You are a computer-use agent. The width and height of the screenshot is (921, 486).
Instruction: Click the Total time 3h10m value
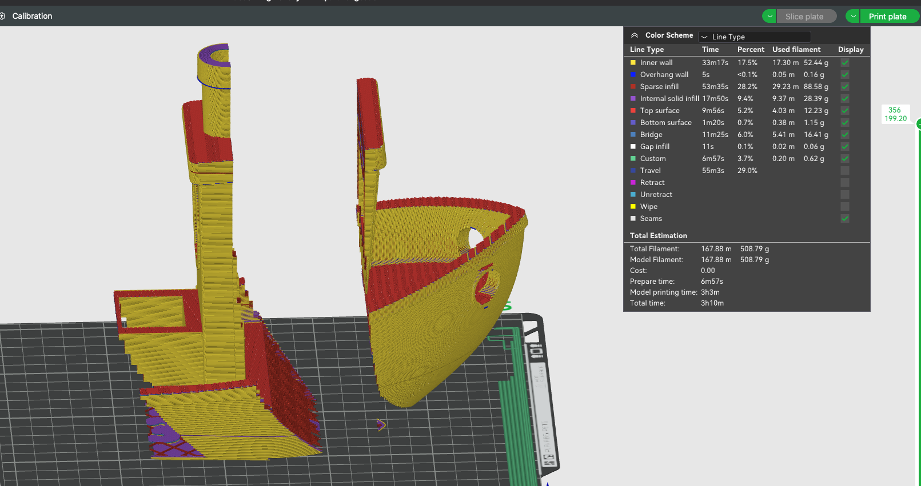(712, 303)
